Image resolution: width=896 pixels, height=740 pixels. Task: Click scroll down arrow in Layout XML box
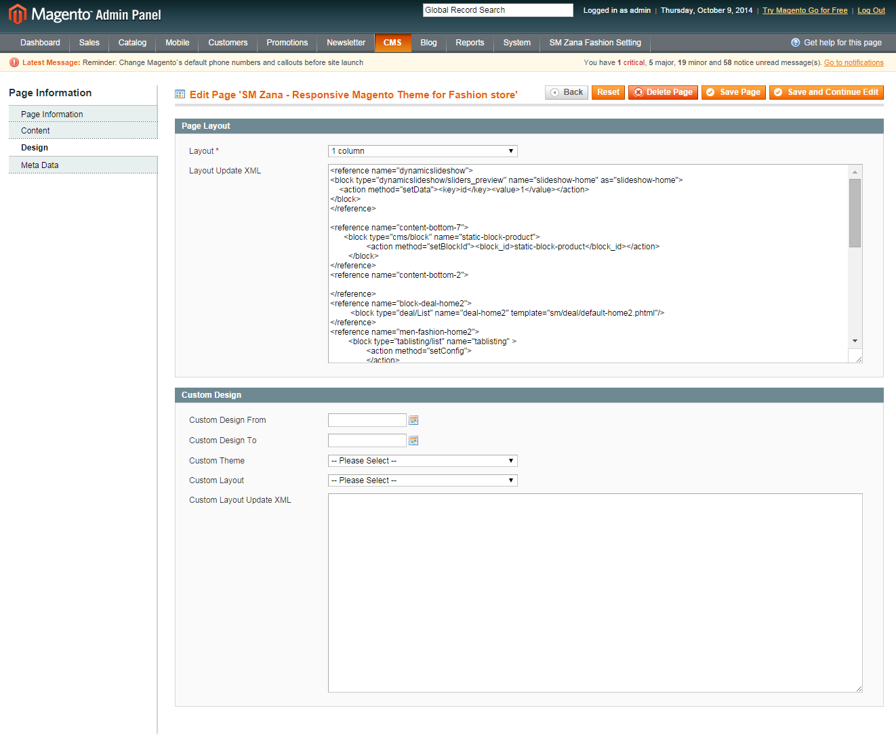click(855, 341)
